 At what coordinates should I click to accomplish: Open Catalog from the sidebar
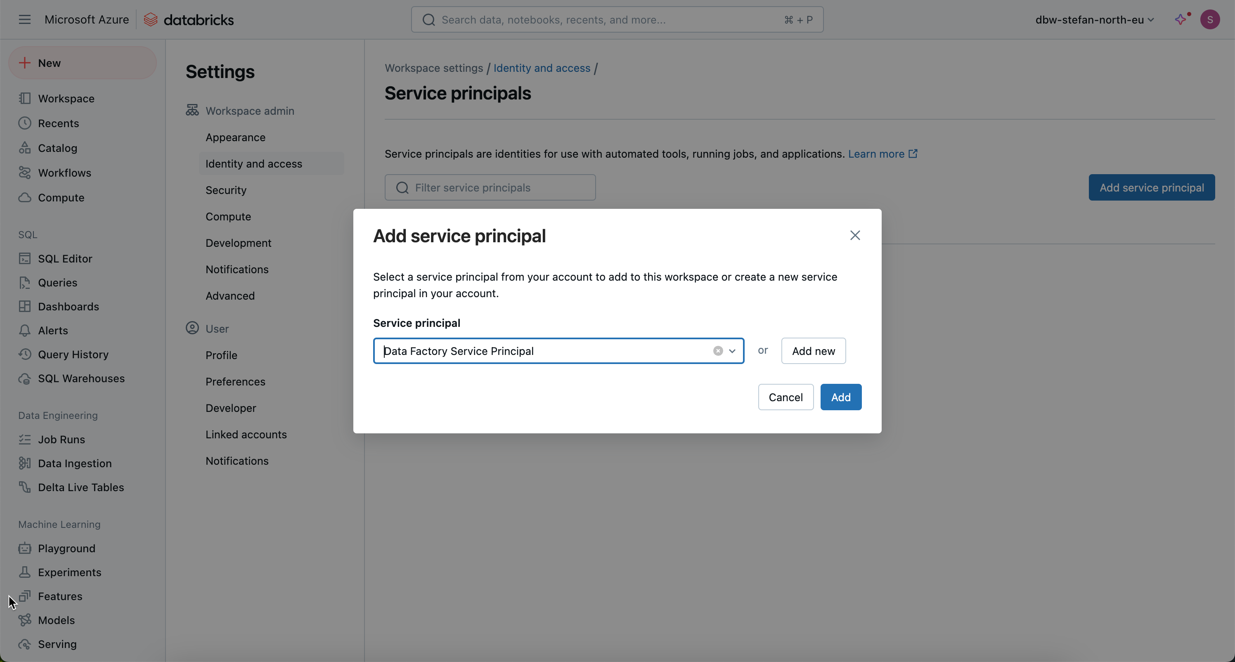tap(57, 148)
